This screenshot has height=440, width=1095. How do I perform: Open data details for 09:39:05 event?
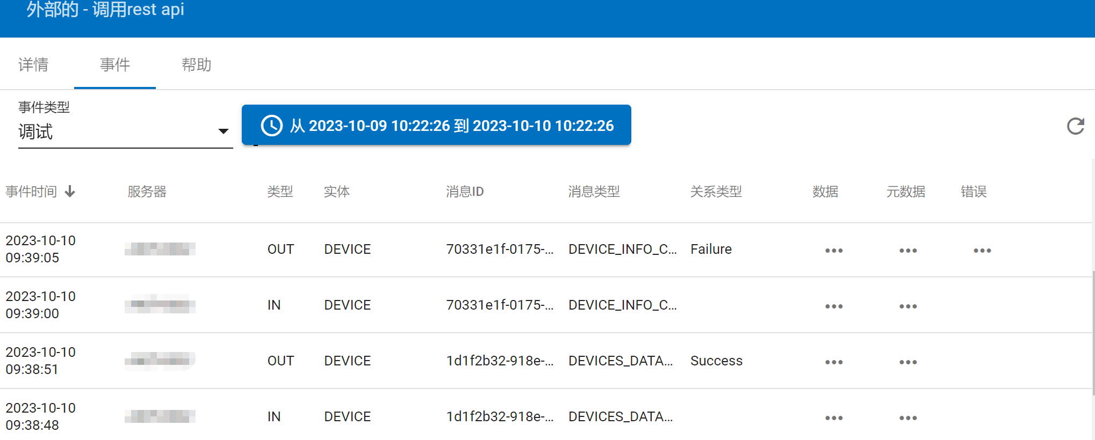[x=833, y=251]
